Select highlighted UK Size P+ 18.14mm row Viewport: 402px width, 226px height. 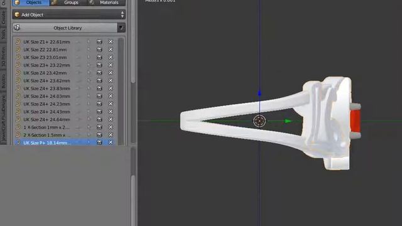[64, 143]
